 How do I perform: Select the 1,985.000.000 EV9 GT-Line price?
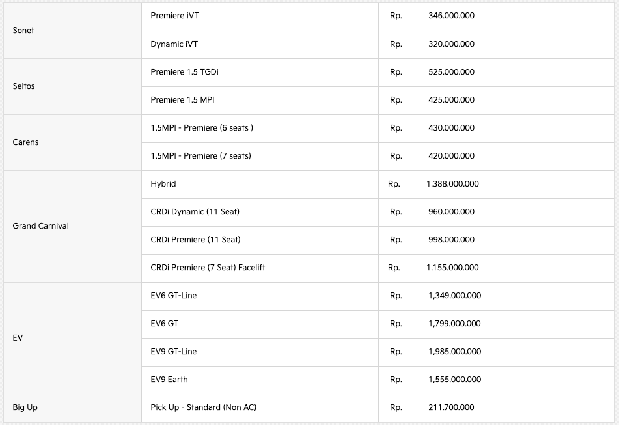pyautogui.click(x=454, y=352)
